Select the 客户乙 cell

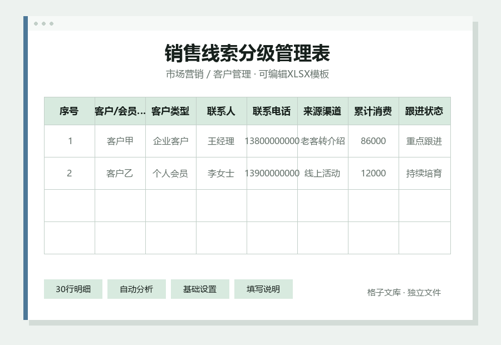(120, 173)
